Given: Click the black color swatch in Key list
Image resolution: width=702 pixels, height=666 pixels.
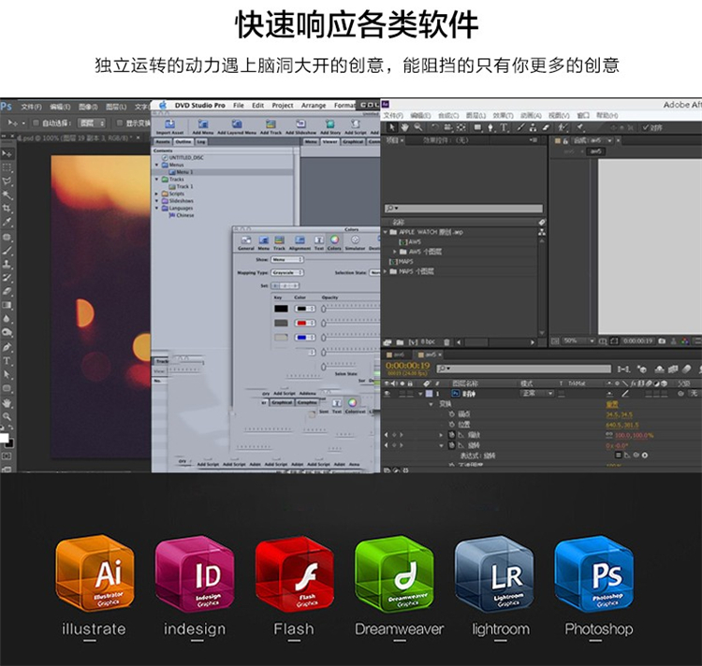Looking at the screenshot, I should point(281,308).
